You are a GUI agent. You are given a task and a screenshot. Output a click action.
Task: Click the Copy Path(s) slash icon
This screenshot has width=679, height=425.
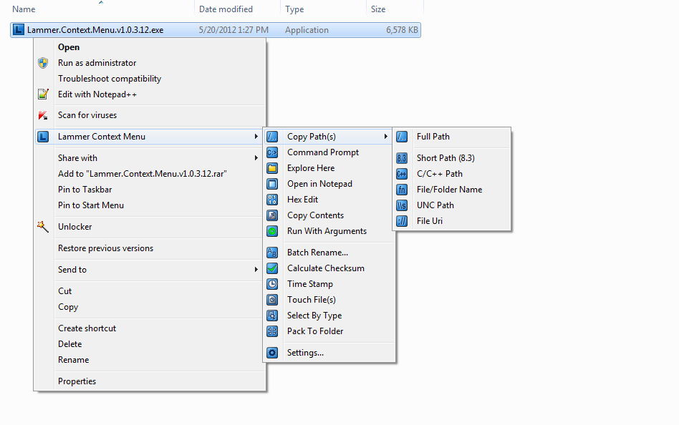point(272,137)
